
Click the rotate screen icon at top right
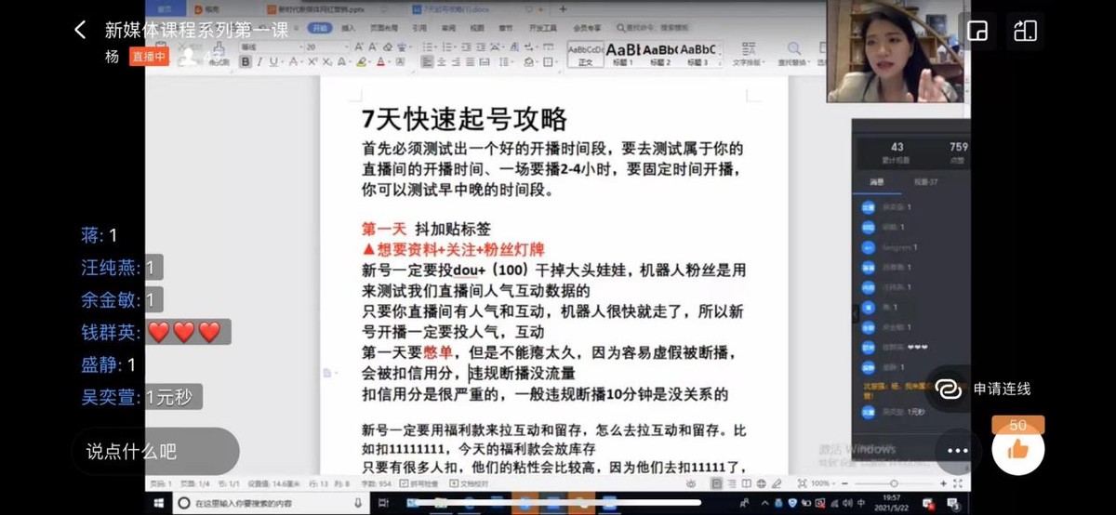pos(1025,31)
